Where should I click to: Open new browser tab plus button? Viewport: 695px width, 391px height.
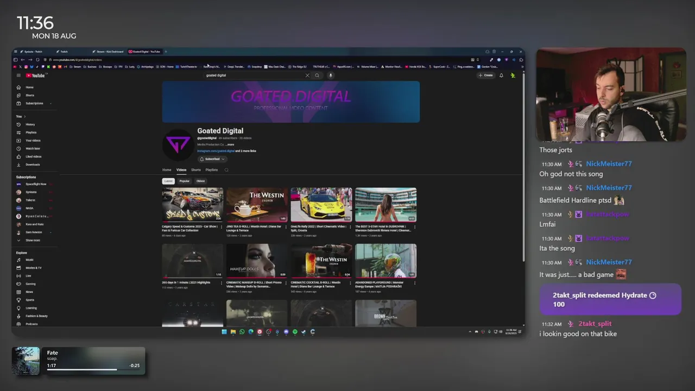[x=166, y=52]
